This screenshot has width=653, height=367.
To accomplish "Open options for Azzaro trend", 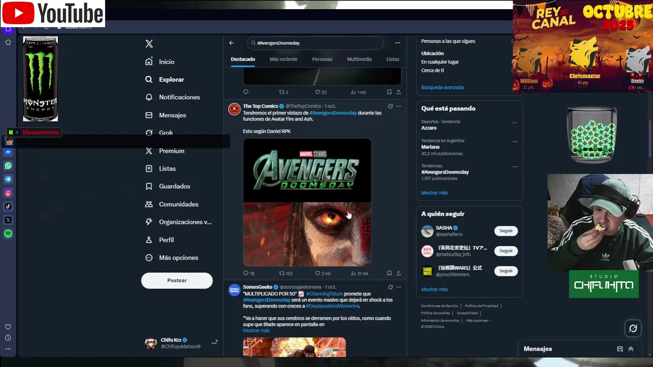I will [515, 122].
